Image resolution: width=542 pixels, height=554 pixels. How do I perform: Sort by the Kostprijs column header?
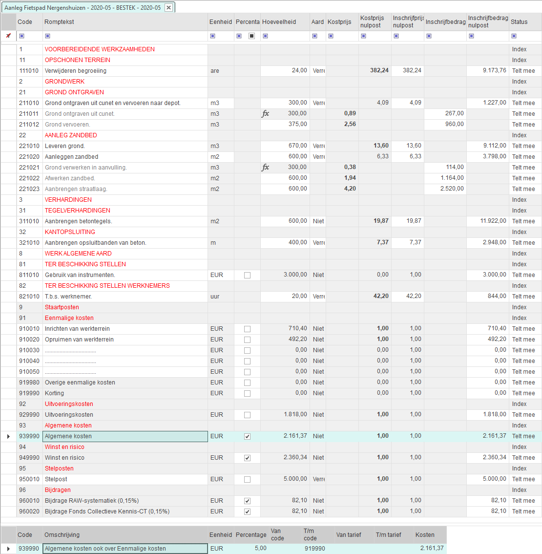(x=339, y=22)
